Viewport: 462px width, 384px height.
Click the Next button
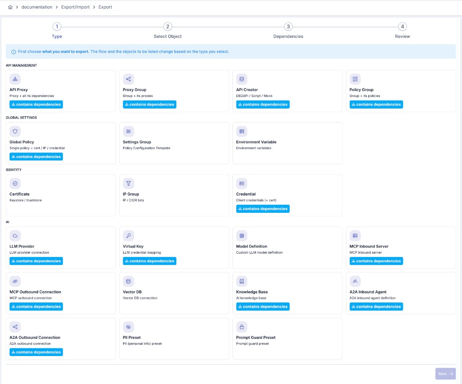click(445, 374)
